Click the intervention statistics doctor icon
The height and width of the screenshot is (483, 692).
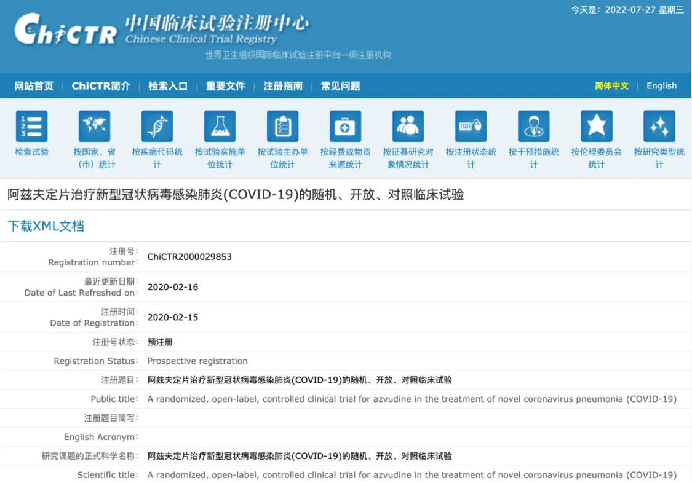coord(533,127)
